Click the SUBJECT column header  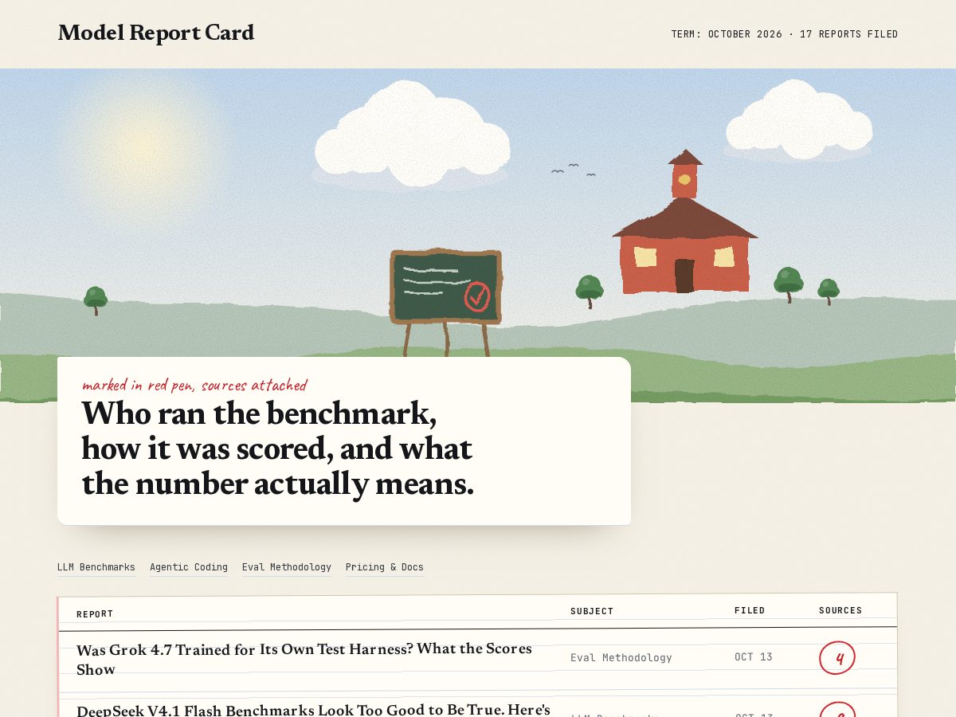click(x=592, y=611)
